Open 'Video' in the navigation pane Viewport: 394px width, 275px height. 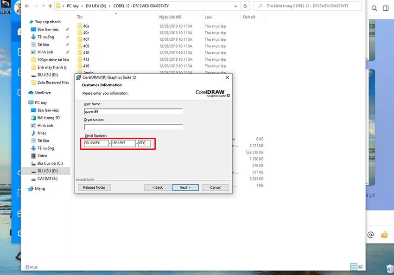tap(42, 156)
